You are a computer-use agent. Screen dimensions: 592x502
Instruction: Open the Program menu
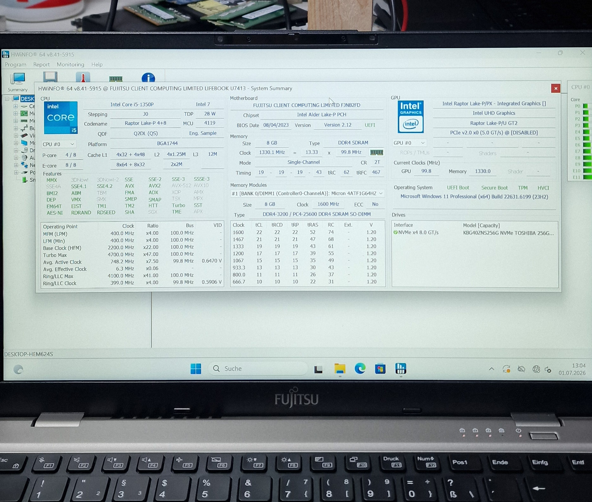pyautogui.click(x=16, y=65)
